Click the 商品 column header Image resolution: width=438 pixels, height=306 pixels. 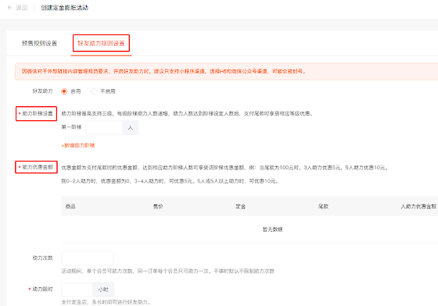point(70,206)
